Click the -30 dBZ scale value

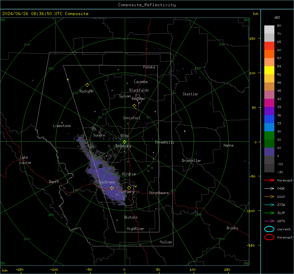(x=280, y=172)
